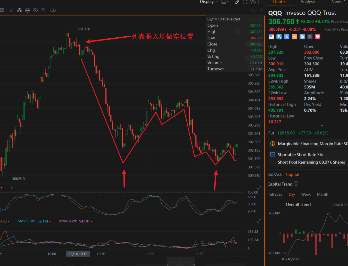Collapse the quote details chevron

pos(322,126)
